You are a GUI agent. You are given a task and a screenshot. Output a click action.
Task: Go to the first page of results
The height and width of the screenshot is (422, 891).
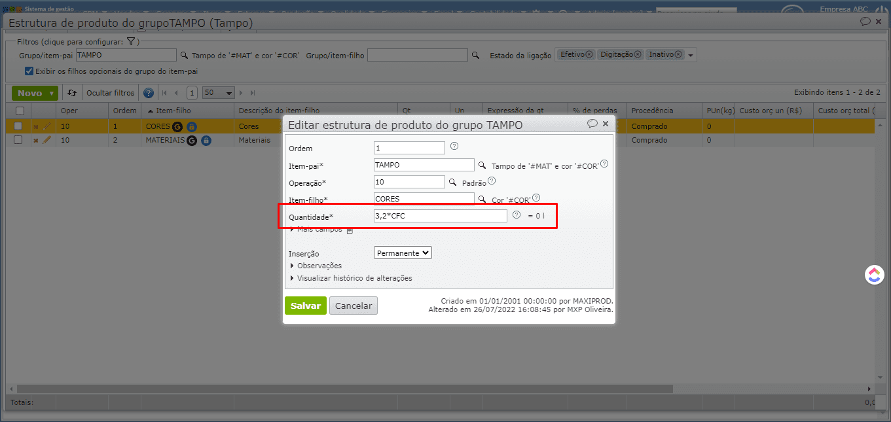[x=164, y=93]
